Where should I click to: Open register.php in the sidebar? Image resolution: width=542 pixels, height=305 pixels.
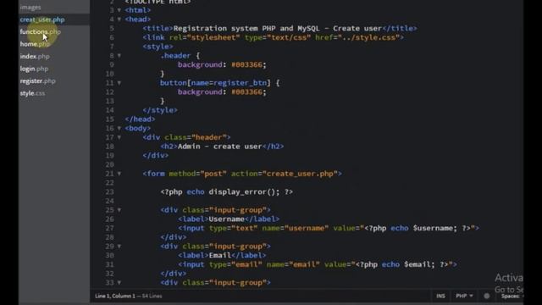[x=37, y=81]
